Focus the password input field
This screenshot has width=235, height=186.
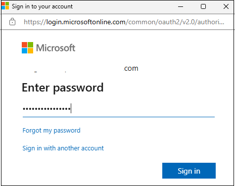click(119, 109)
